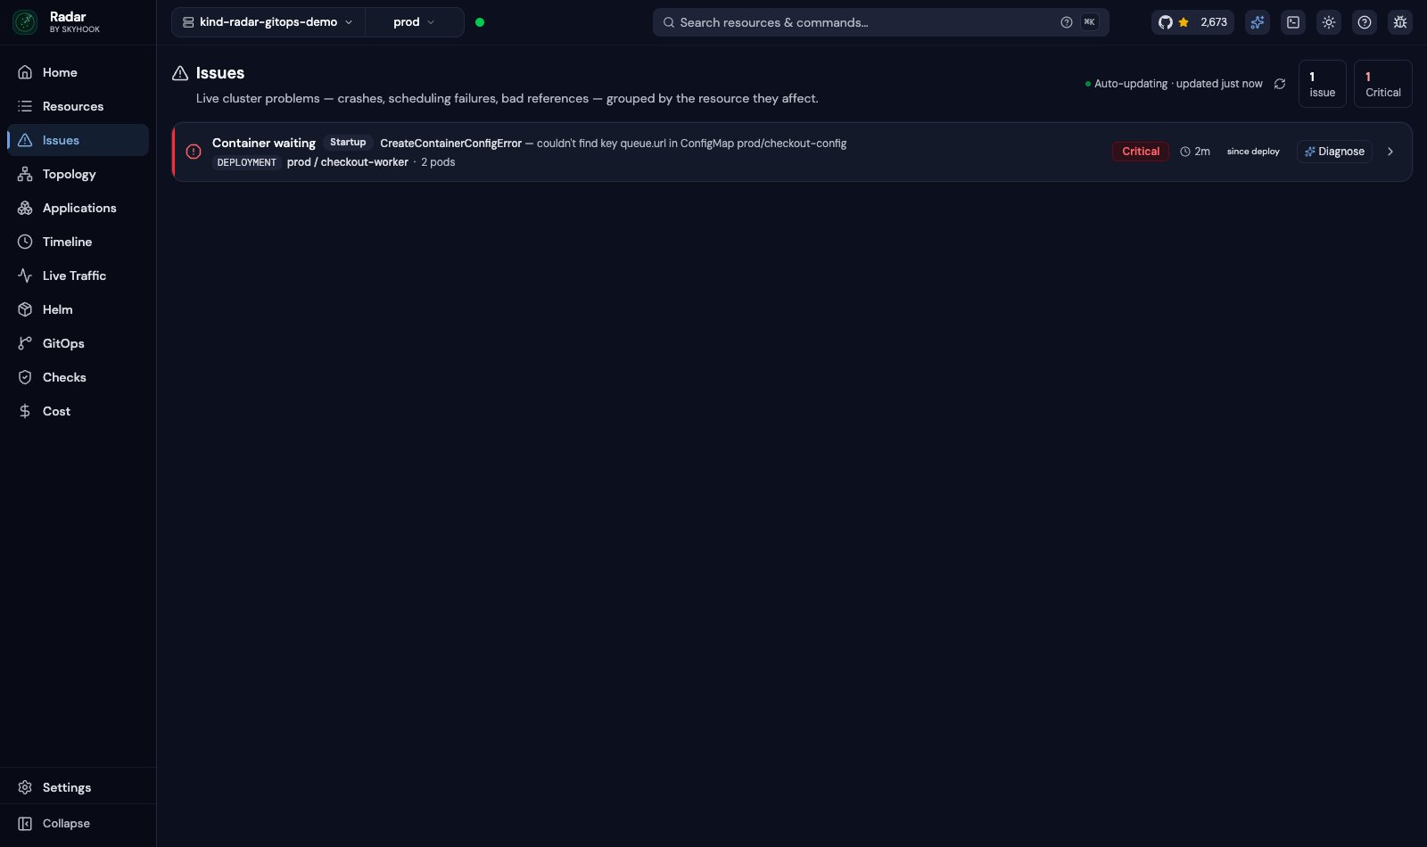Open the Helm section
The image size is (1427, 847).
(x=78, y=309)
